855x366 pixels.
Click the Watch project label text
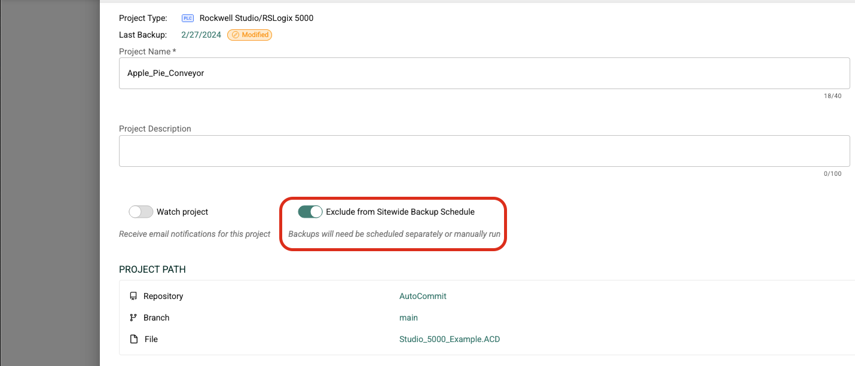[x=182, y=212]
